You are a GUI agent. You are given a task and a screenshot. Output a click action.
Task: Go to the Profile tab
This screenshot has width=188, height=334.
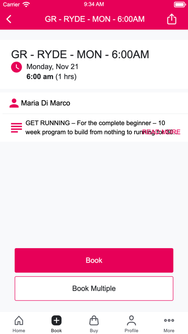[x=131, y=323]
